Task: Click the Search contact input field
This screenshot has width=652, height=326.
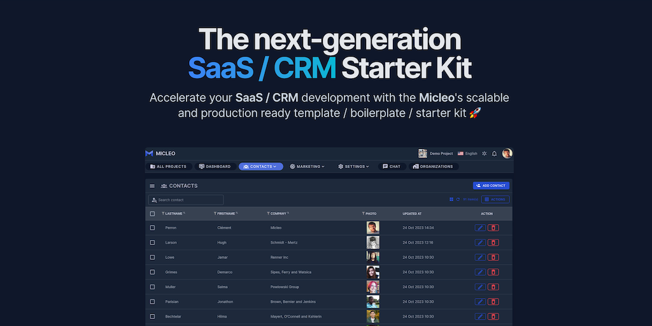Action: (186, 200)
